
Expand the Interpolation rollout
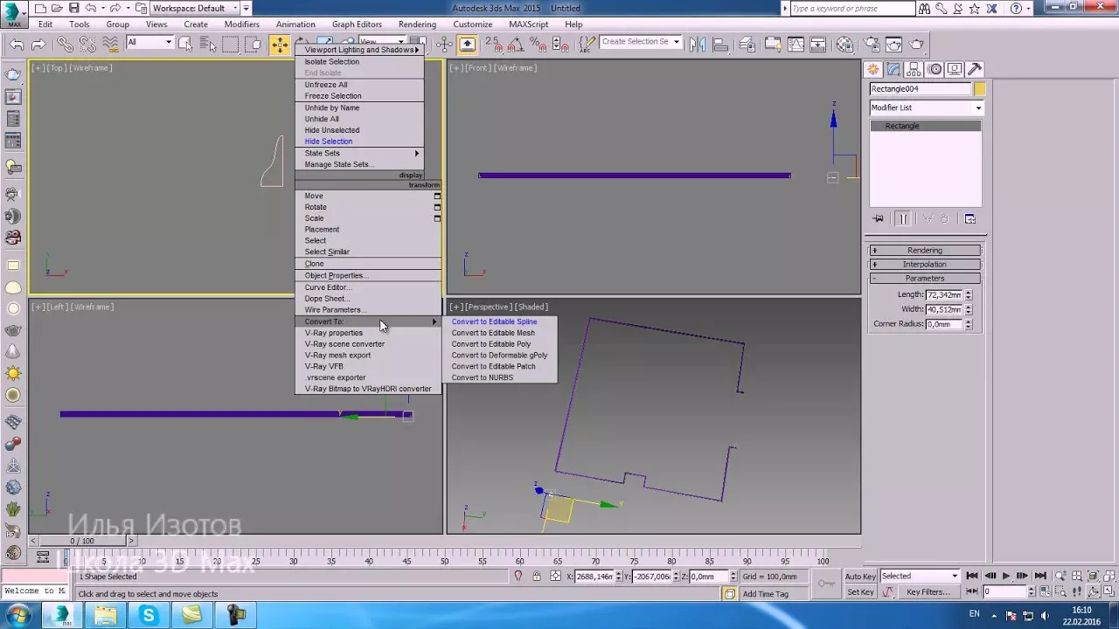[x=924, y=265]
